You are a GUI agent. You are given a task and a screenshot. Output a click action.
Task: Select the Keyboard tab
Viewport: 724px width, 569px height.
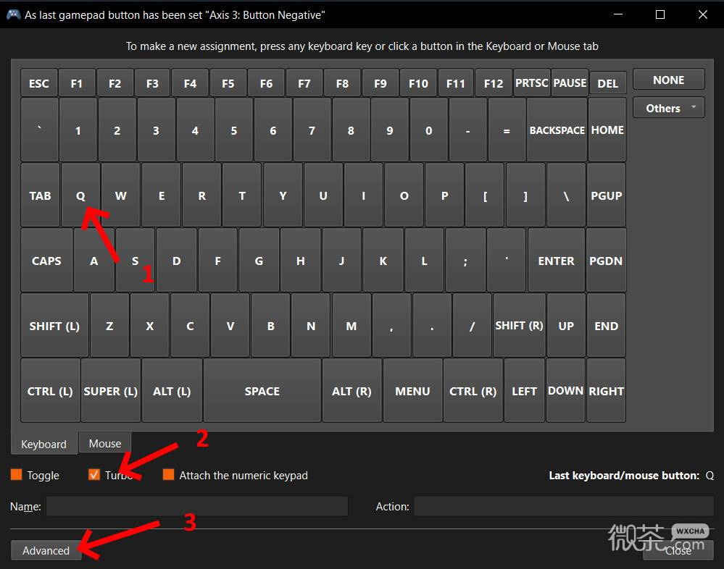click(44, 444)
